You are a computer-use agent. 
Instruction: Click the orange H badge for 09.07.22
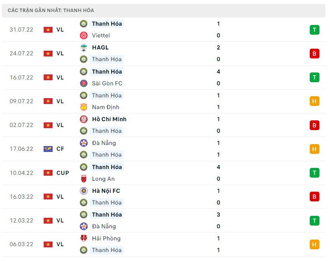[314, 101]
